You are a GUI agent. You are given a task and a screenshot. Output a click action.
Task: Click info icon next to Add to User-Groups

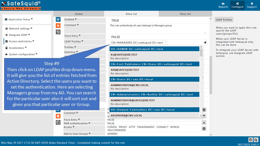pyautogui.click(x=89, y=133)
